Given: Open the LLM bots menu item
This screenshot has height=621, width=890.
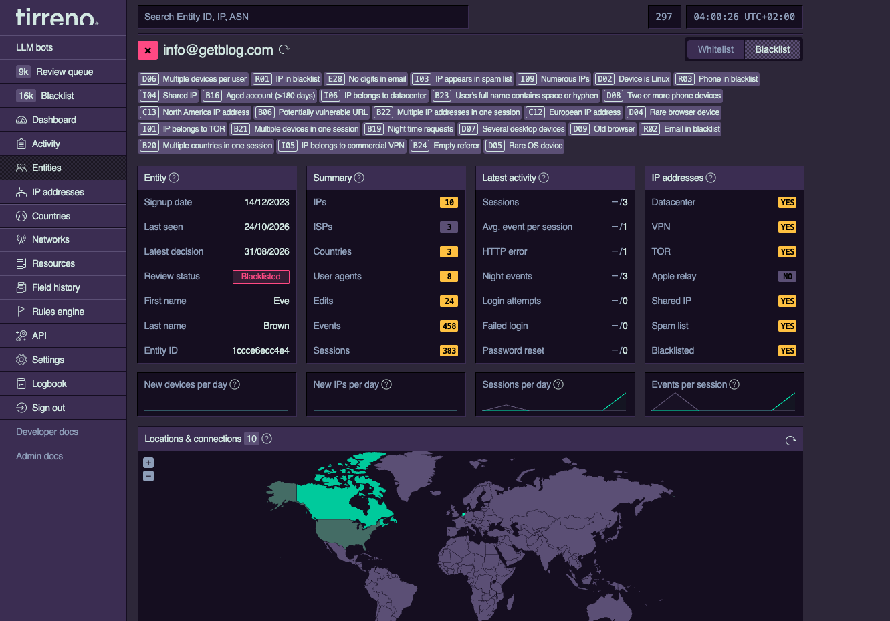Looking at the screenshot, I should (x=64, y=47).
